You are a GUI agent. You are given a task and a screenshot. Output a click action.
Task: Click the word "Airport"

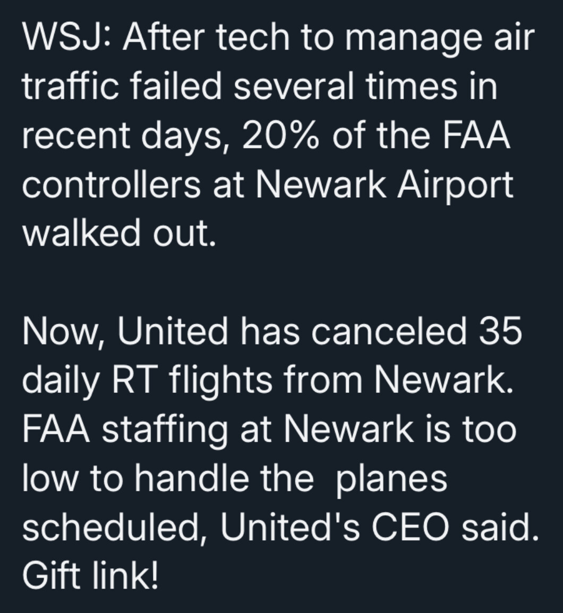pyautogui.click(x=455, y=186)
